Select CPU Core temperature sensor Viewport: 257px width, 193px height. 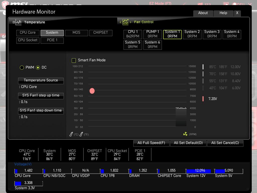coord(28,33)
